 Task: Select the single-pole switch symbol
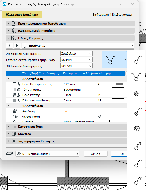(136, 59)
